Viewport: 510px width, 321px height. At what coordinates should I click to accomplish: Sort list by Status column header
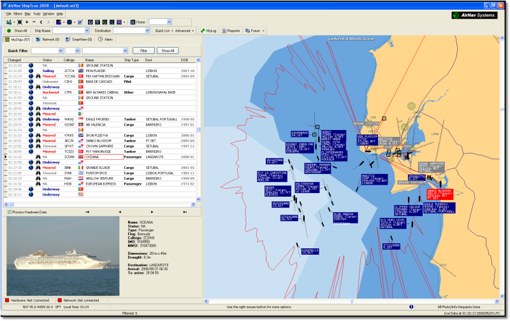(47, 60)
